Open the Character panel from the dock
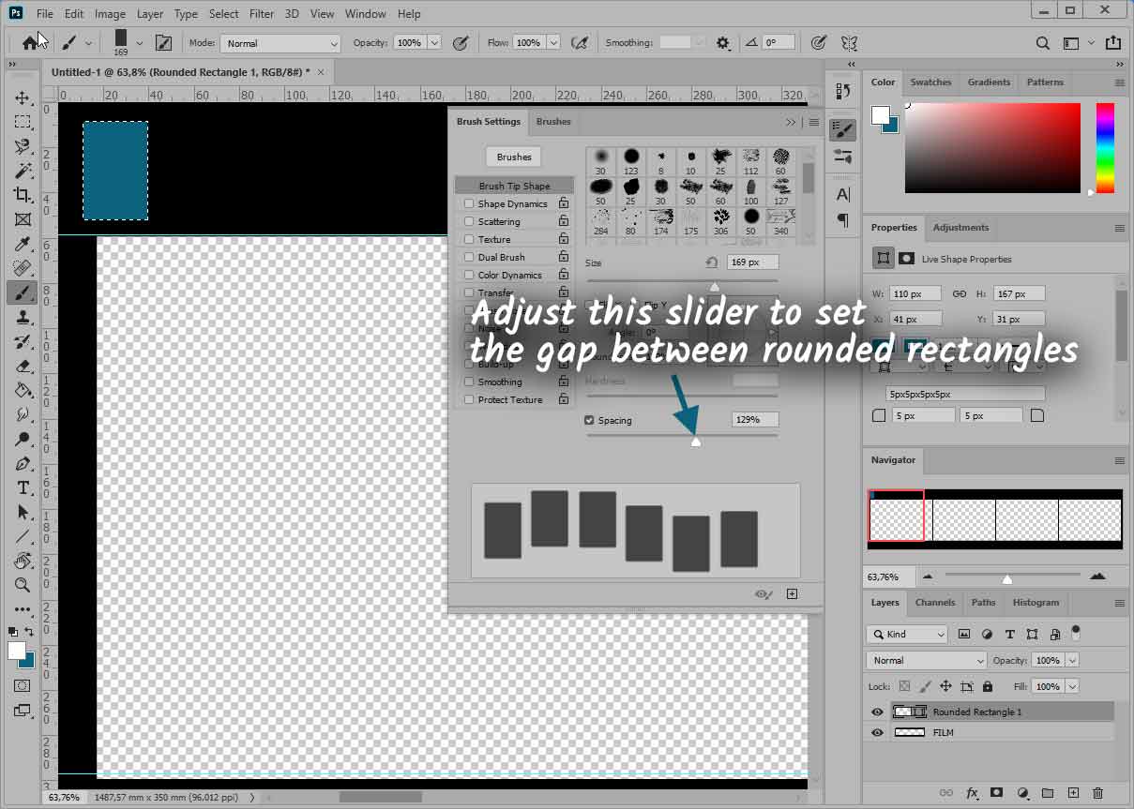 pyautogui.click(x=842, y=194)
